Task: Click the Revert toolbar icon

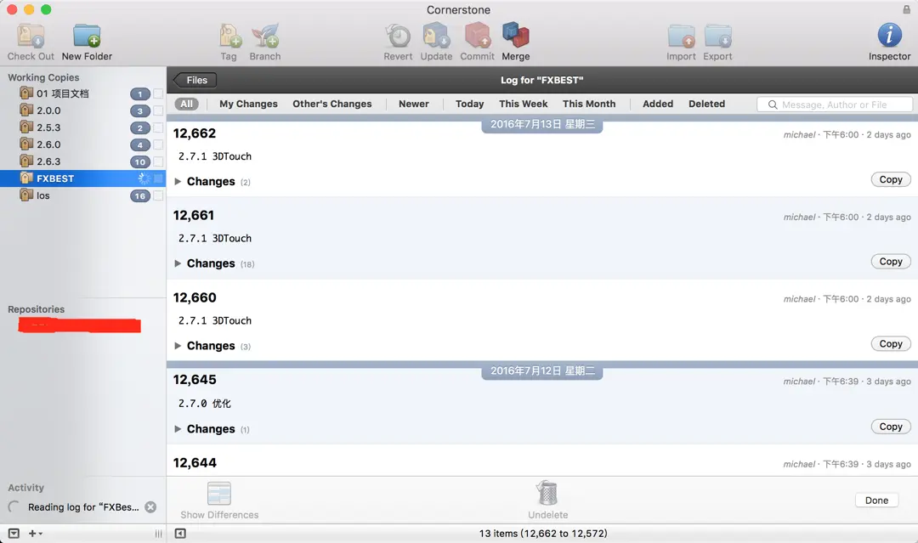Action: click(x=398, y=36)
